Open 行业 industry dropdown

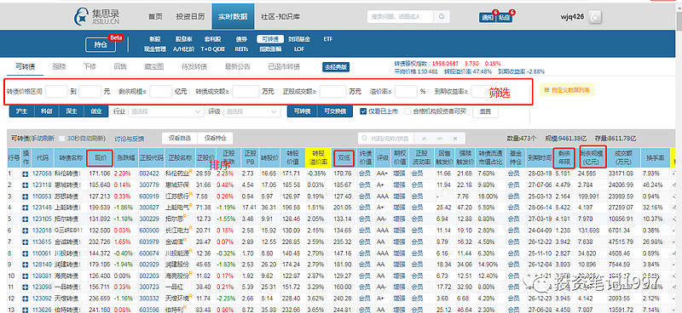(165, 111)
